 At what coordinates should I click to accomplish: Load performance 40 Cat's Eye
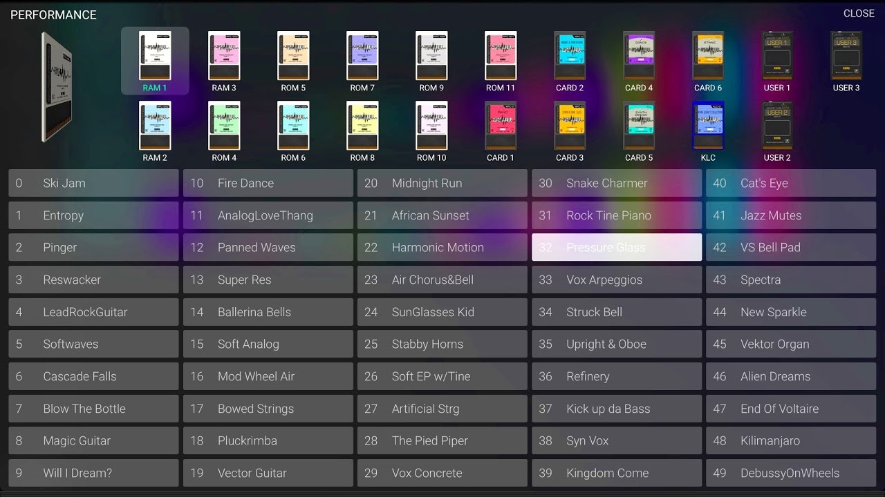[791, 183]
